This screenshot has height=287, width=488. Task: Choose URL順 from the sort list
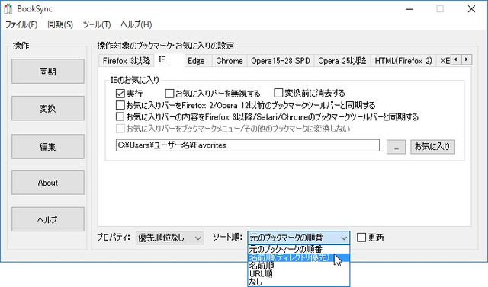(298, 273)
